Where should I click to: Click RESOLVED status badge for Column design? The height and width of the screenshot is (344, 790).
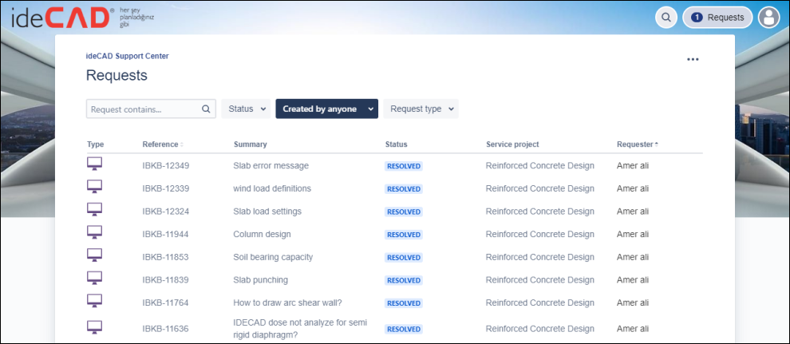[403, 235]
